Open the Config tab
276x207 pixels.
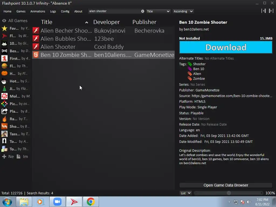click(65, 11)
